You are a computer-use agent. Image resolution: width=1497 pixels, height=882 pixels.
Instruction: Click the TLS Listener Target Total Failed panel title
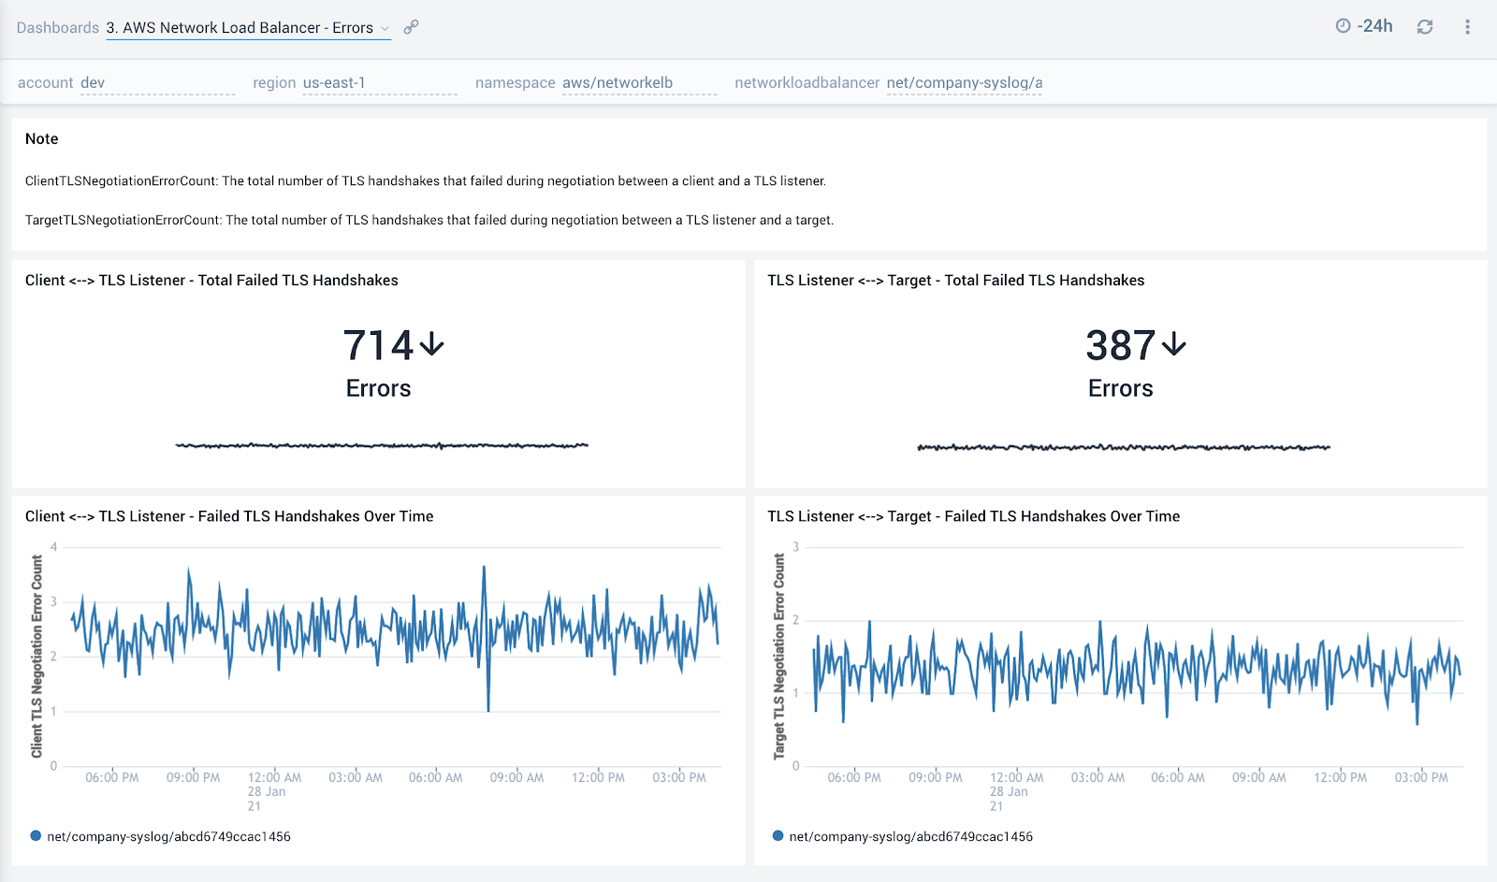955,280
